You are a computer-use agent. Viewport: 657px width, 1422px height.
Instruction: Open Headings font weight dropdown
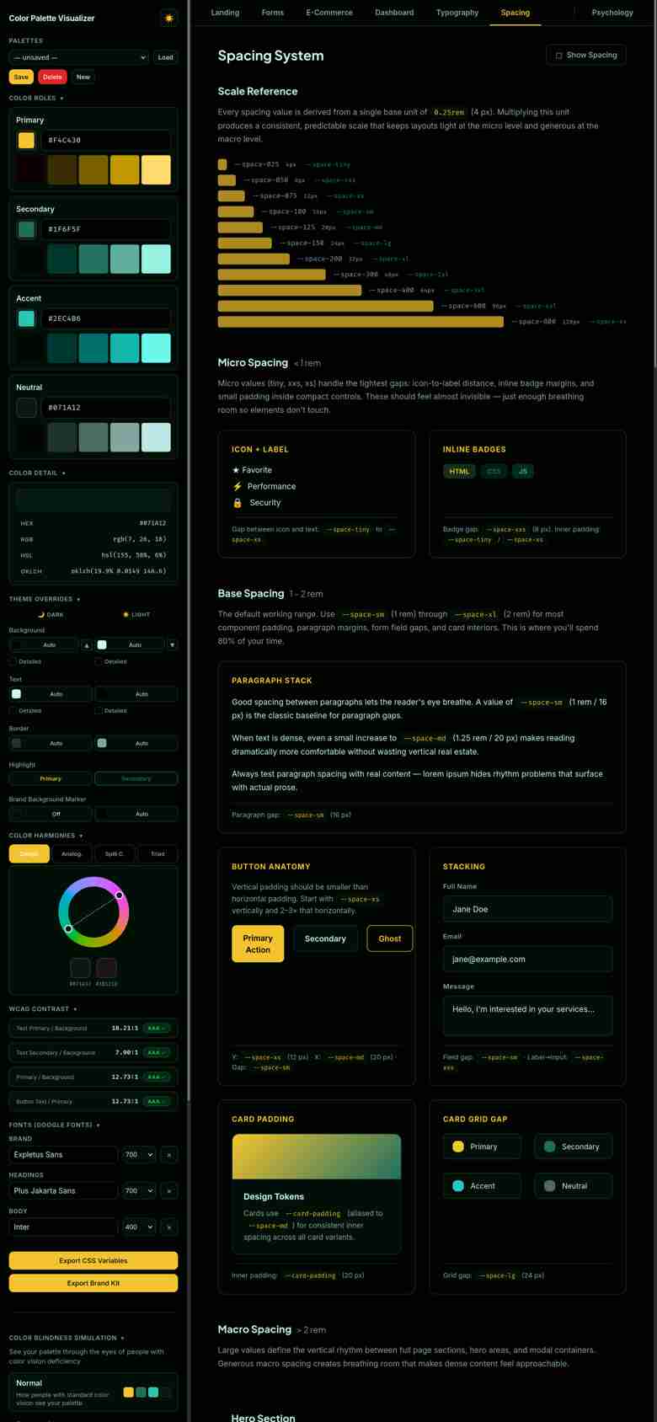139,1191
